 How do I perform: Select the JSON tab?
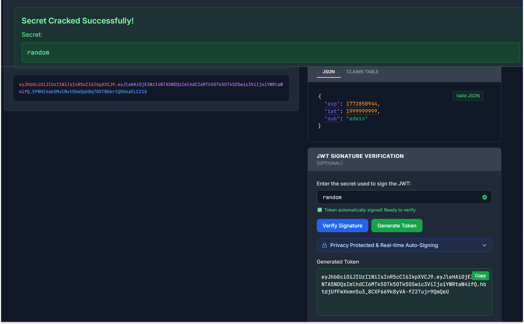(328, 72)
